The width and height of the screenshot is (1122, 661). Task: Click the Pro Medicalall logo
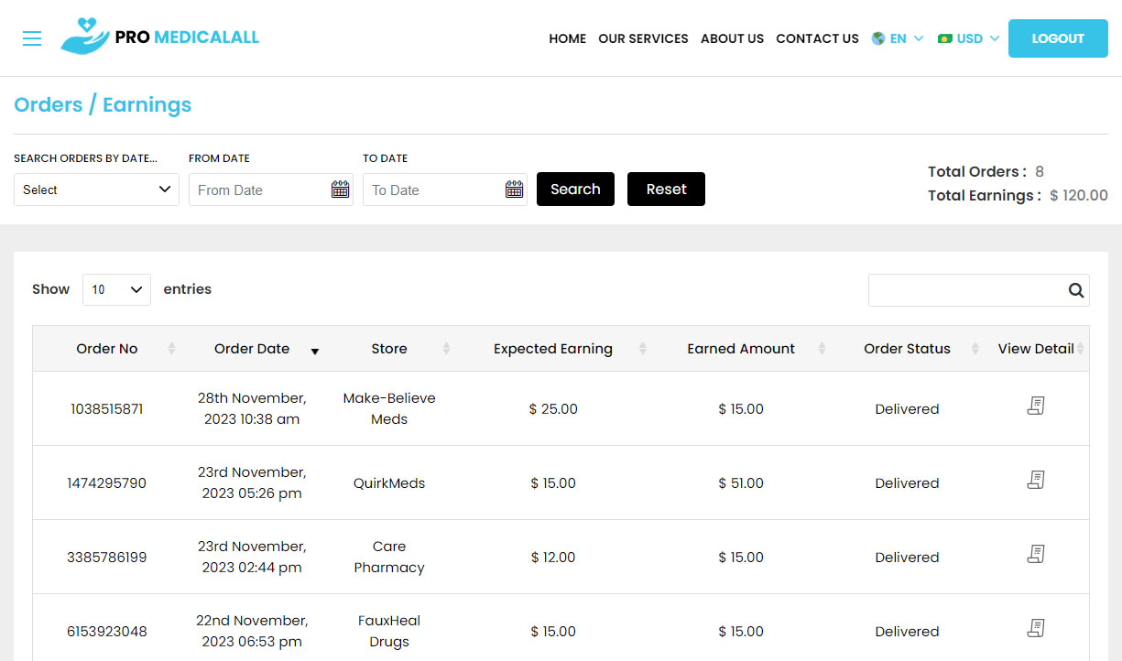tap(160, 38)
